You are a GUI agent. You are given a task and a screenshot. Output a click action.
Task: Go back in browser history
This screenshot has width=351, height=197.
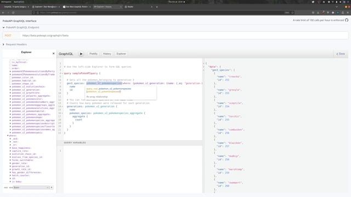(3, 13)
